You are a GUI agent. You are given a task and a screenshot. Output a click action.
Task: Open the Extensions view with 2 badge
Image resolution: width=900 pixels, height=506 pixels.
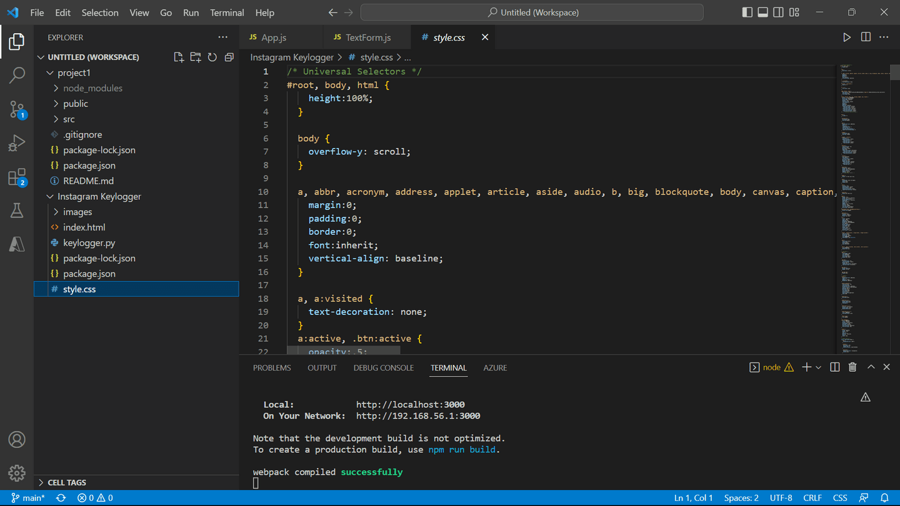17,177
